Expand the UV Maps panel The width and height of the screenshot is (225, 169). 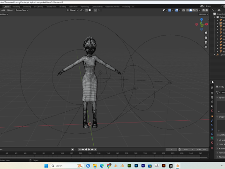point(217,140)
